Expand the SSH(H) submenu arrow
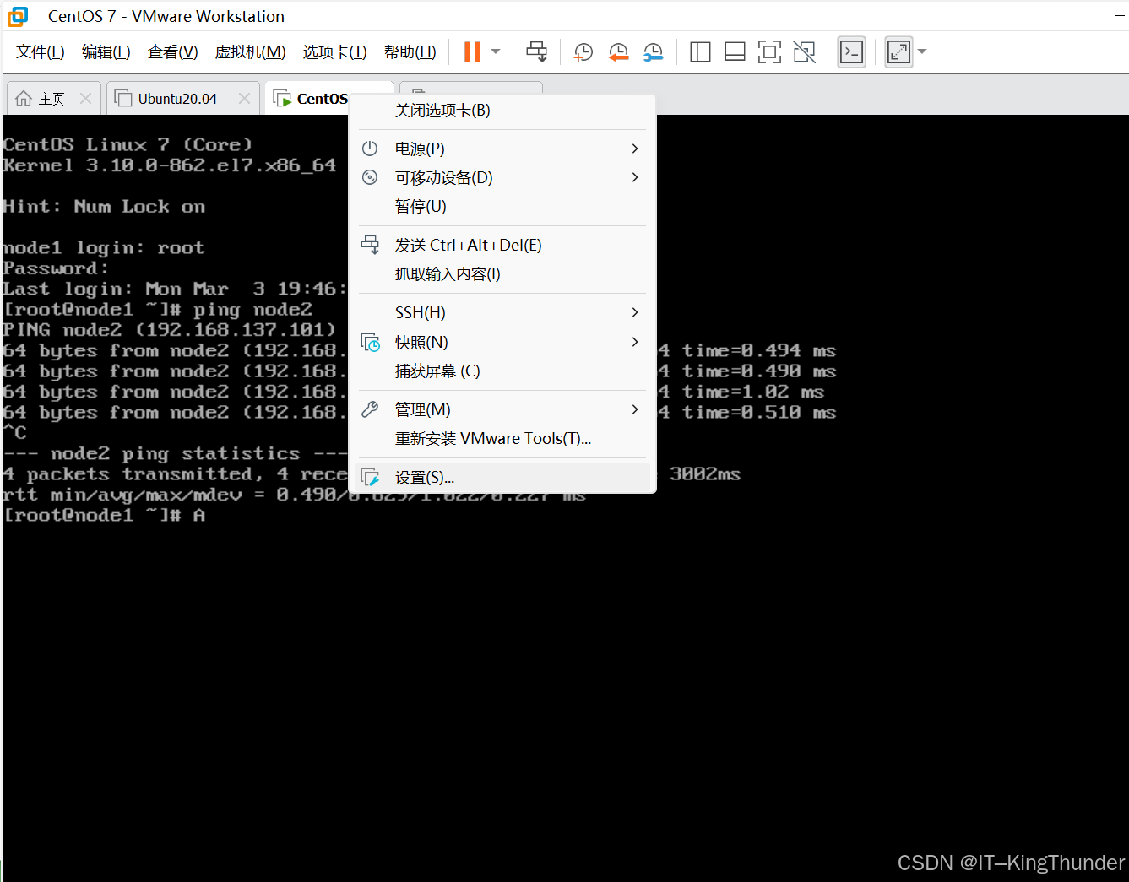This screenshot has height=882, width=1129. coord(635,312)
